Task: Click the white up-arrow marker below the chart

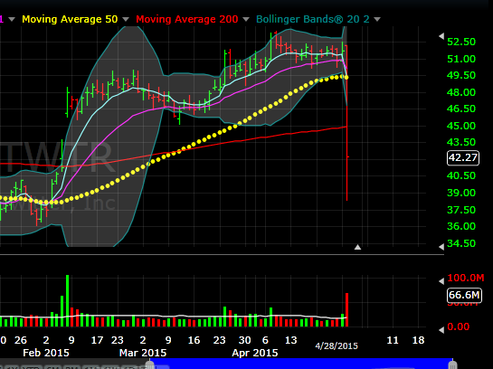Action: click(357, 247)
